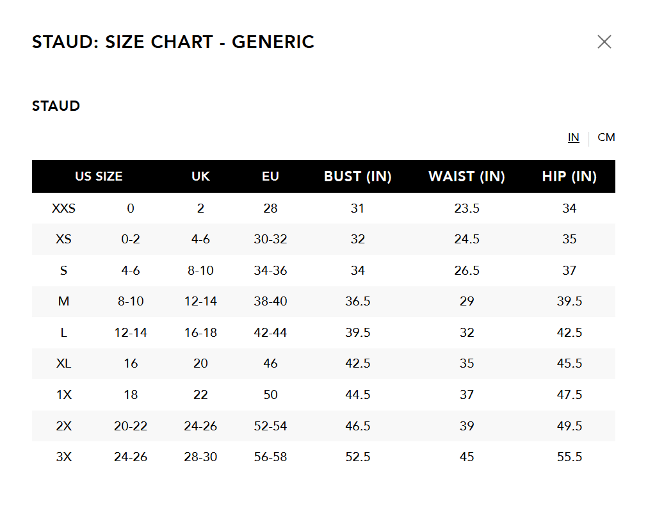Click the UK column header

pyautogui.click(x=200, y=177)
